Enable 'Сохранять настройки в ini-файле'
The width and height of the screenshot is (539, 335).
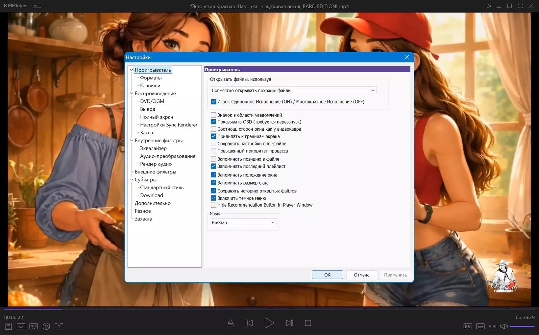click(213, 144)
